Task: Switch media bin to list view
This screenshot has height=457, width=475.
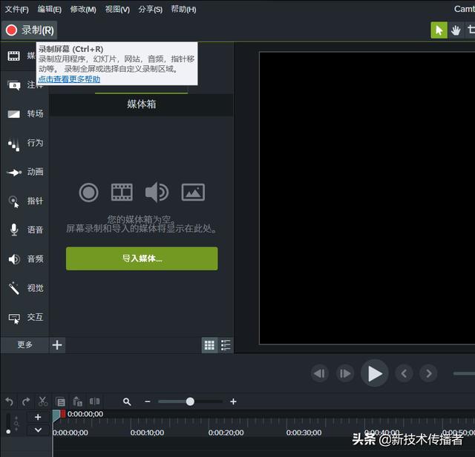Action: 226,345
